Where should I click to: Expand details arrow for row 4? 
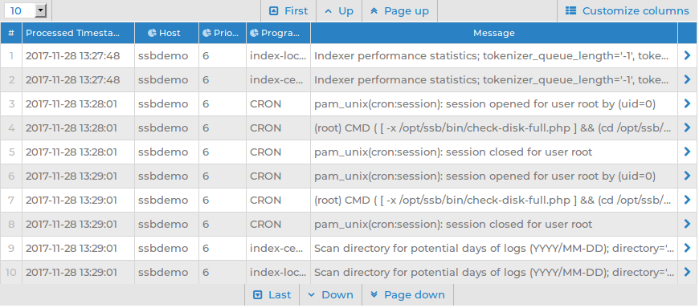pos(687,128)
